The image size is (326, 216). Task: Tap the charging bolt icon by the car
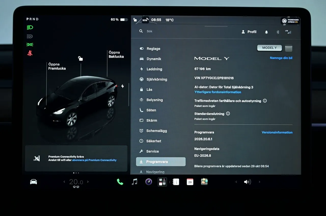123,86
